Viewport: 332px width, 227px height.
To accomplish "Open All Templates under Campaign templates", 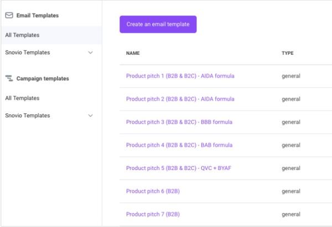I will tap(22, 98).
